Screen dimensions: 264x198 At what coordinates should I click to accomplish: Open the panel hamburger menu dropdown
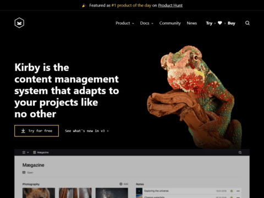coord(25,152)
